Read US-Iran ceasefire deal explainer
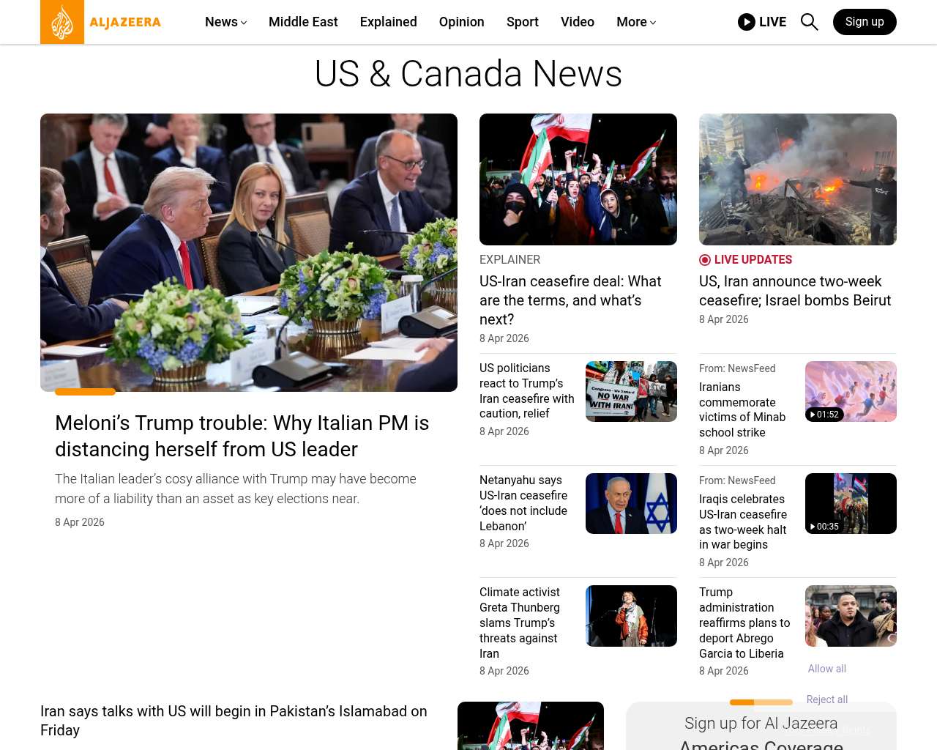Screen dimensions: 937x750 tap(570, 300)
